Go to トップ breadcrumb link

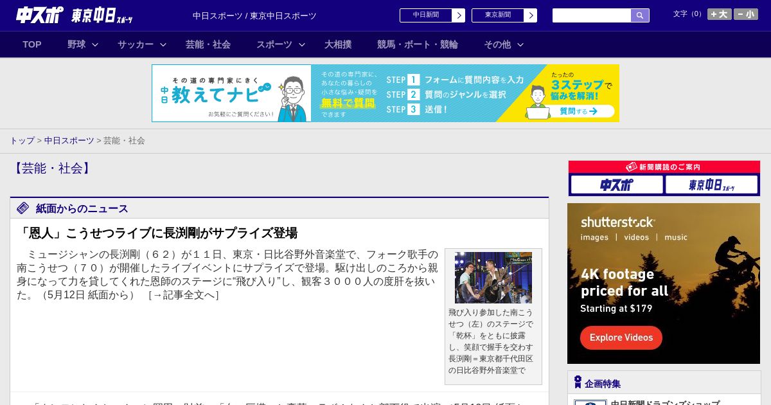click(x=22, y=140)
